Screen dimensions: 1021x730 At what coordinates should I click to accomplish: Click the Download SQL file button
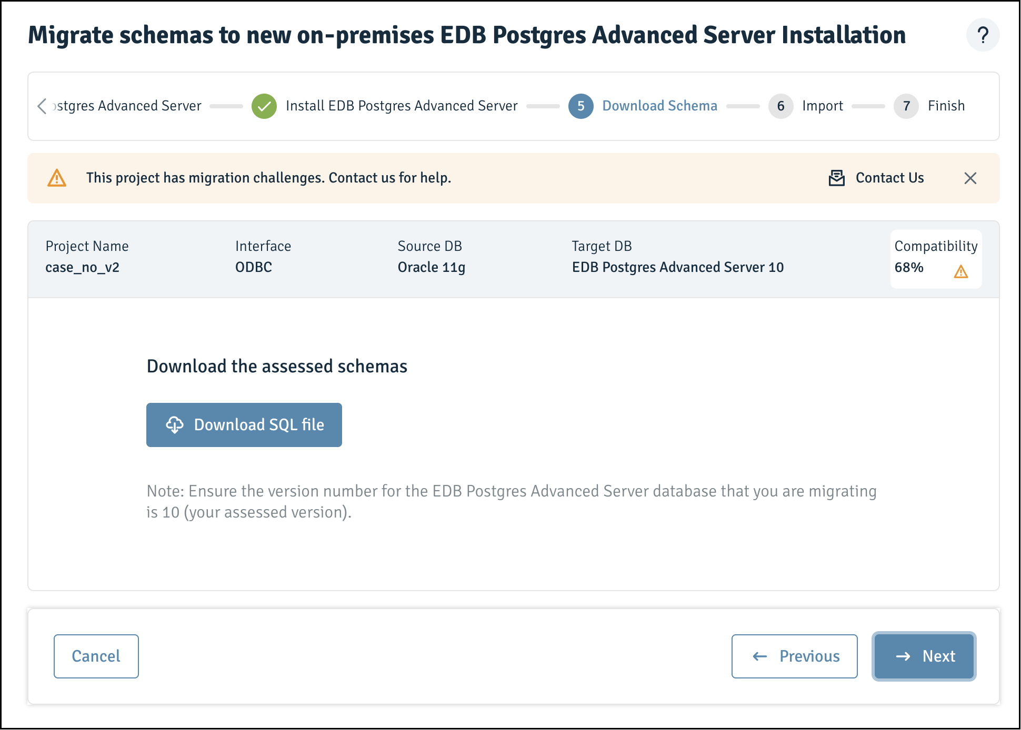point(244,425)
